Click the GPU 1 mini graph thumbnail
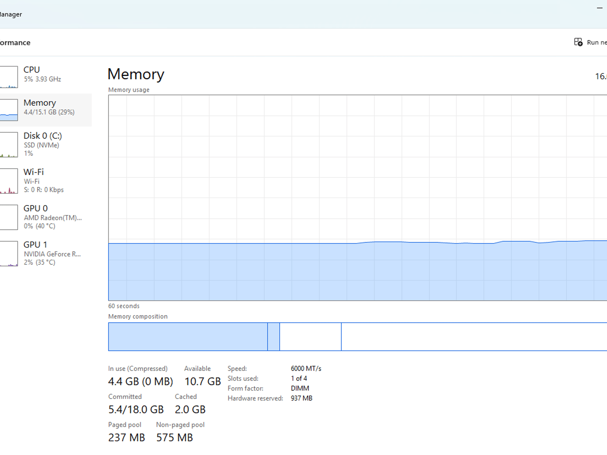607x455 pixels. pos(9,254)
